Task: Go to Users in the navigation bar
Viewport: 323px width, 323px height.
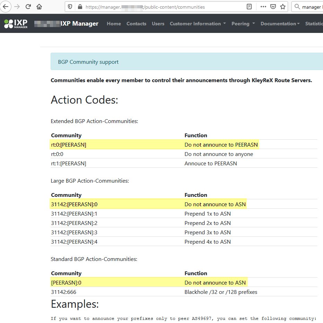Action: (158, 24)
